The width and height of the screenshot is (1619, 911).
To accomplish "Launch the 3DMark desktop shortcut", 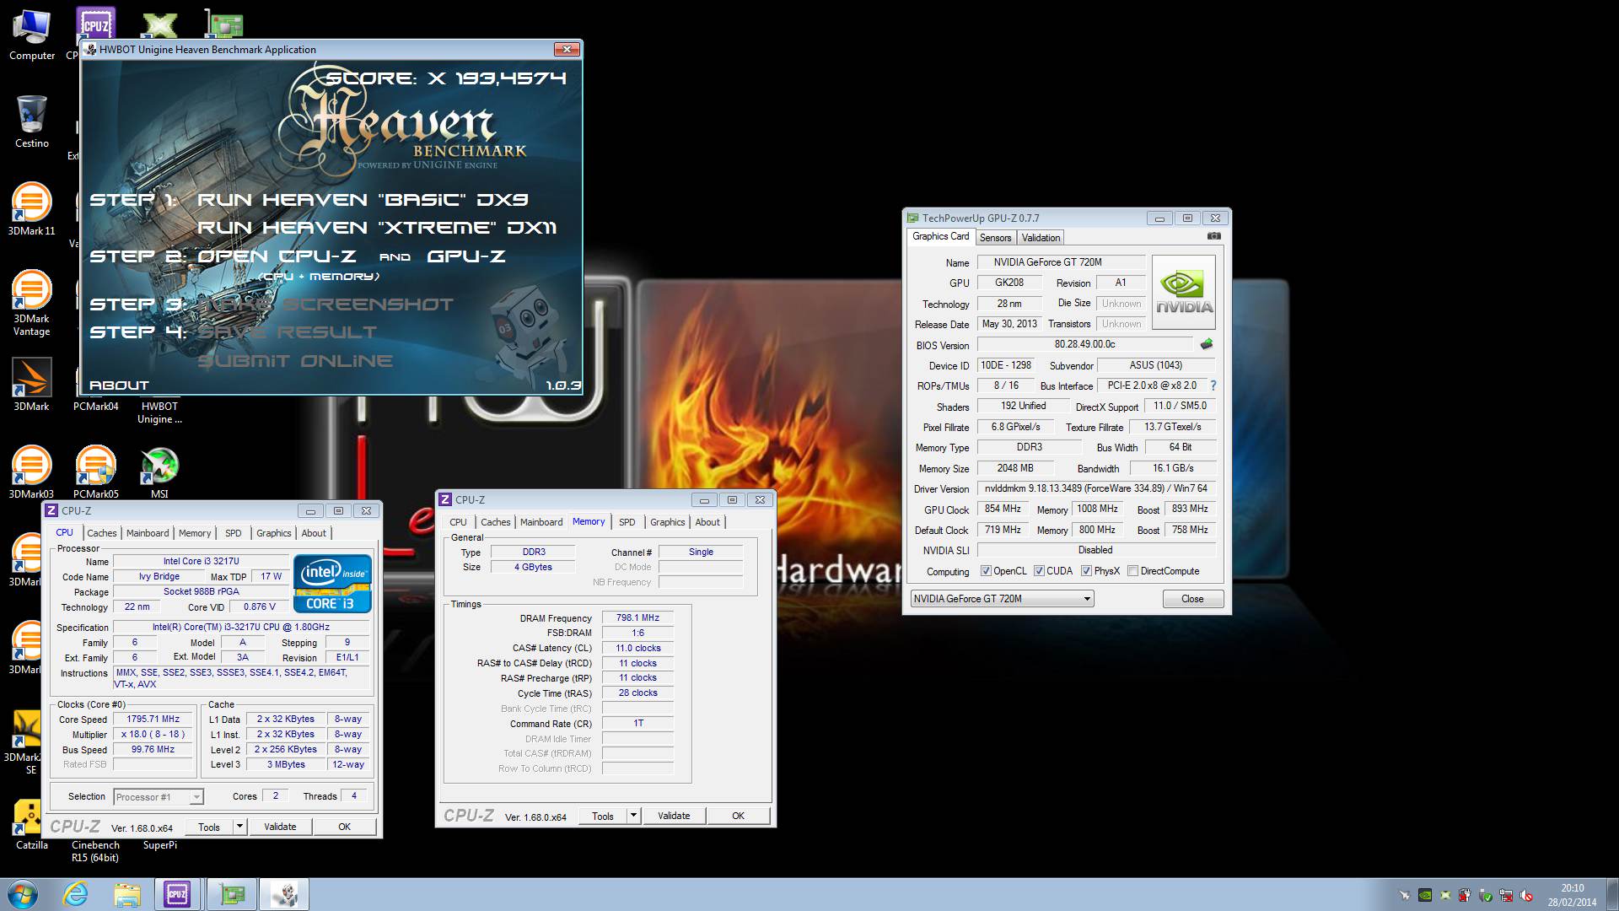I will [x=32, y=385].
